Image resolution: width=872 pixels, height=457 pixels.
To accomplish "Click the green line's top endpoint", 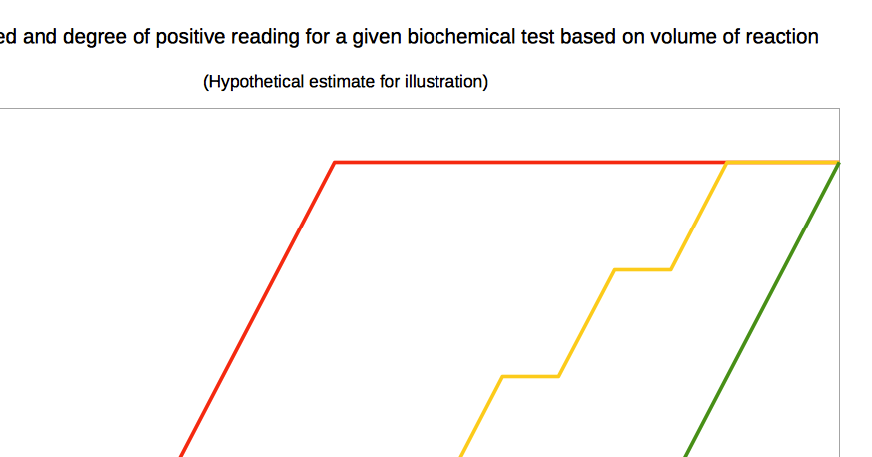I will [x=839, y=163].
